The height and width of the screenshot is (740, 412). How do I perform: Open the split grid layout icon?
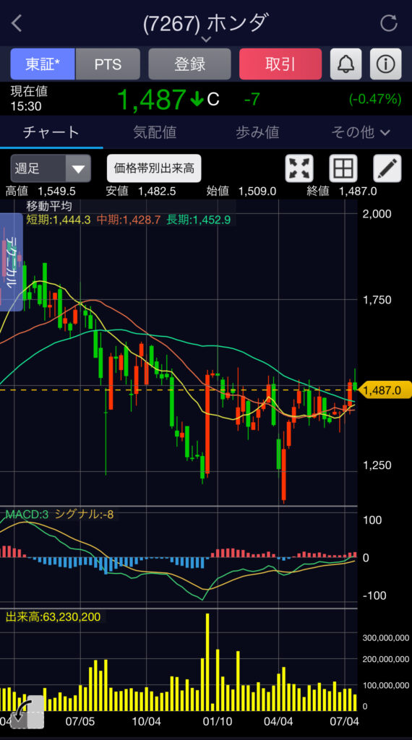[343, 168]
